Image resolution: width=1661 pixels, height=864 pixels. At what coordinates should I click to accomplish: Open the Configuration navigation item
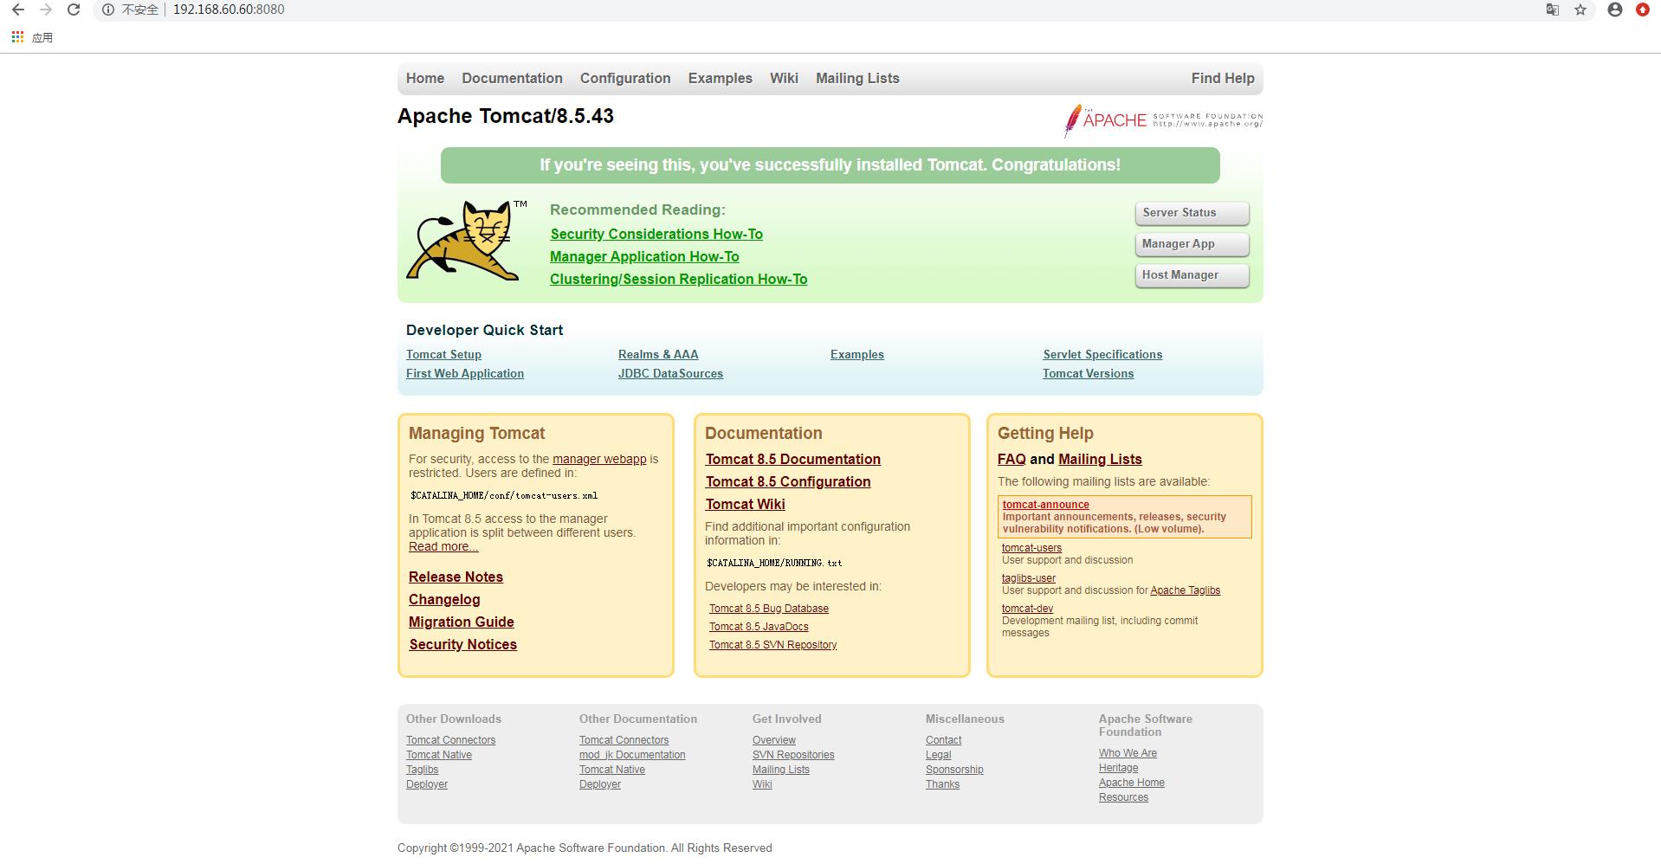point(625,78)
